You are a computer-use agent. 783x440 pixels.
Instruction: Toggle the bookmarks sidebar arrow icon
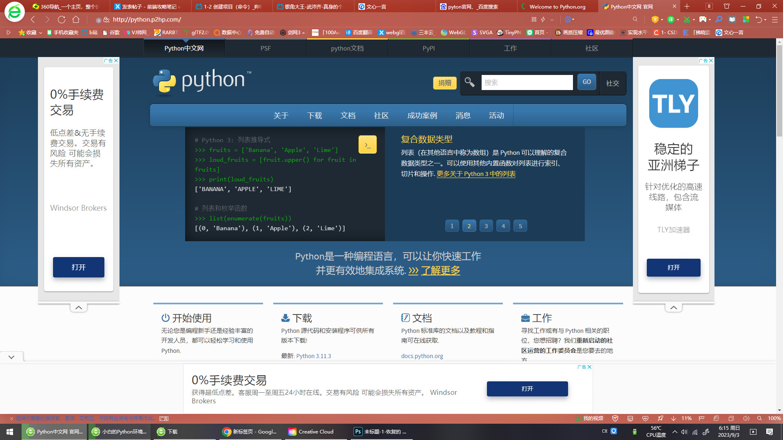click(9, 32)
